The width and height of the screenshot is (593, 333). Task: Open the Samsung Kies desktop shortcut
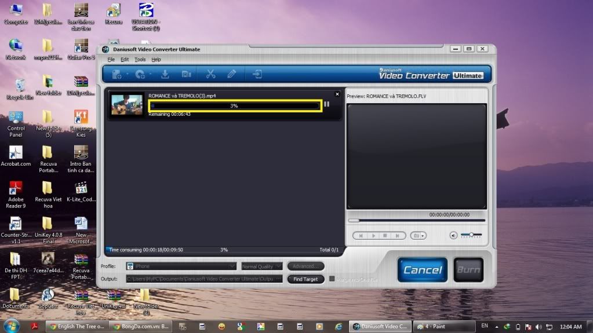[x=81, y=124]
